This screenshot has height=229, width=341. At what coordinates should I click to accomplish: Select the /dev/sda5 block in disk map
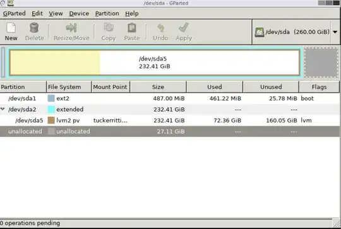click(x=155, y=62)
